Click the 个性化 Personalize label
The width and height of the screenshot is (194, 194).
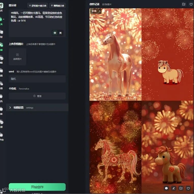[19, 89]
